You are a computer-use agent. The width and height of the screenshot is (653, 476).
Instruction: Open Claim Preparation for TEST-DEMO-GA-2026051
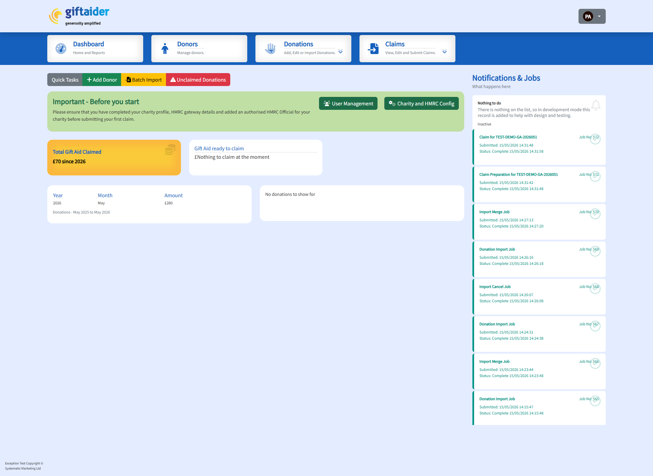[539, 185]
